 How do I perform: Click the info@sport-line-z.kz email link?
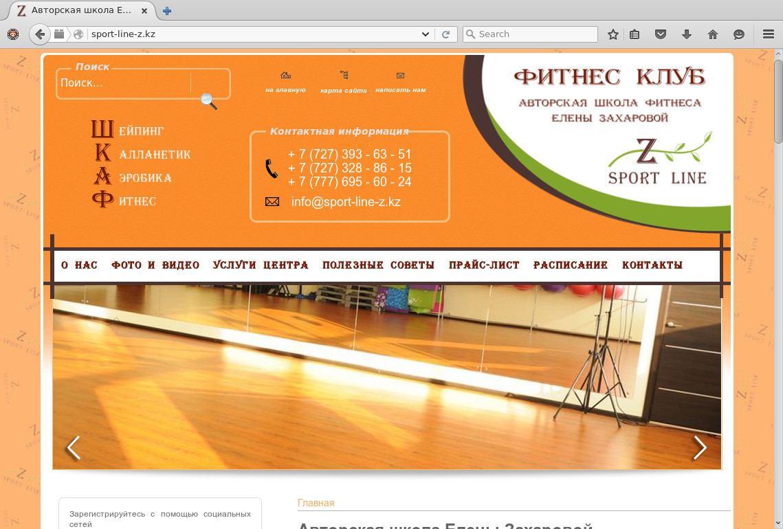click(x=346, y=201)
